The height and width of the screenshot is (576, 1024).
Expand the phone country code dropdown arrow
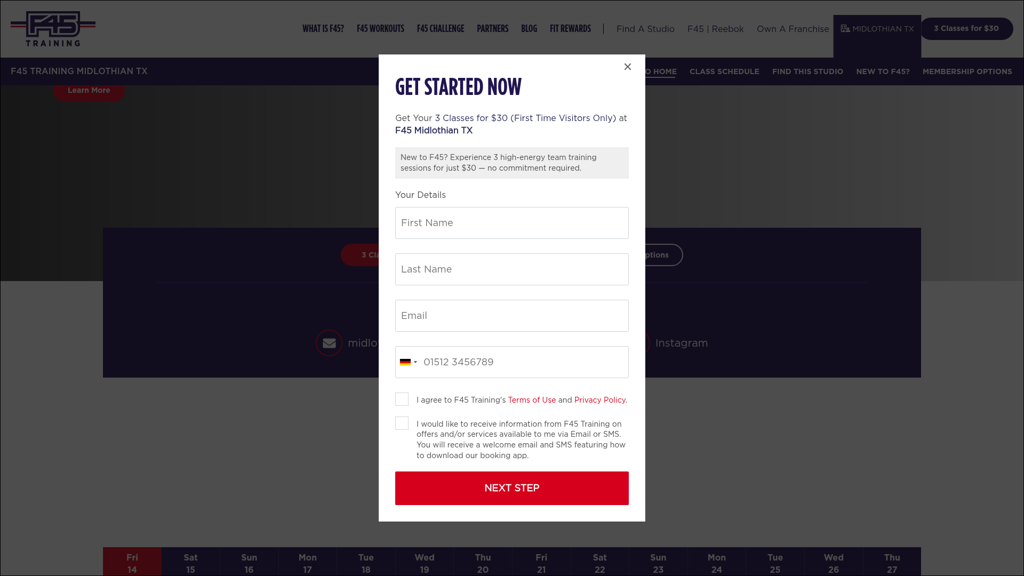click(x=415, y=362)
